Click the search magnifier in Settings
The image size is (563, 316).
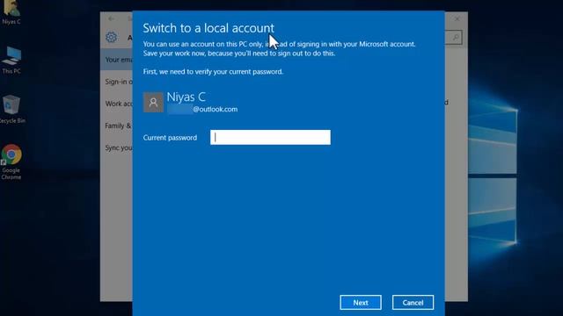(455, 37)
